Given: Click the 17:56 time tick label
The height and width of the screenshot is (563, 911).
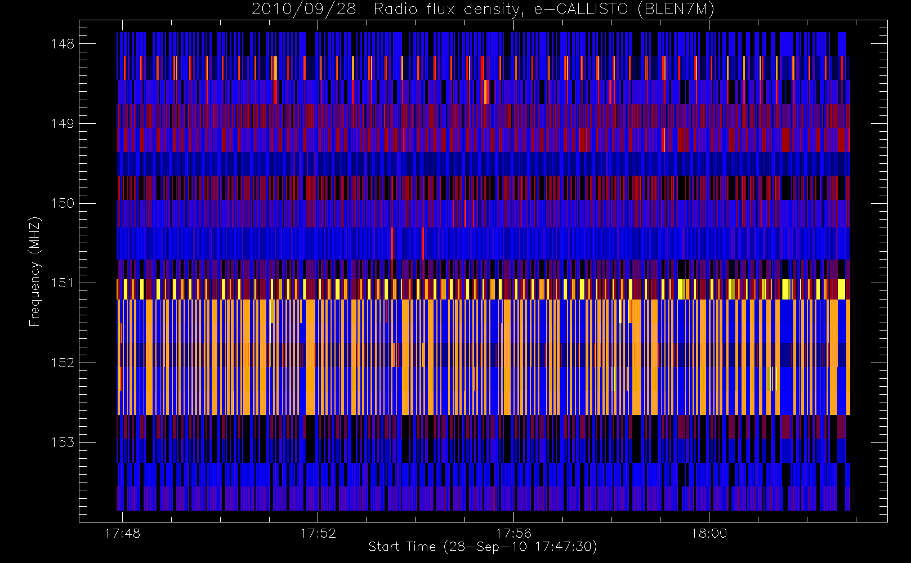Looking at the screenshot, I should pos(513,533).
